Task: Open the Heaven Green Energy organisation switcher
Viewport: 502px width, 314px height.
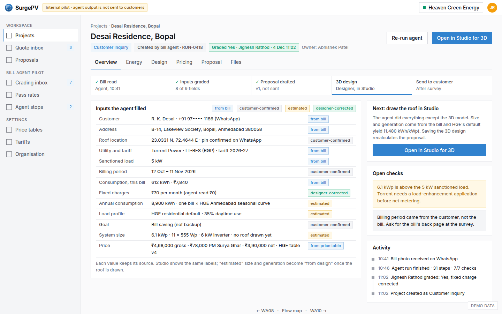Action: click(x=451, y=8)
